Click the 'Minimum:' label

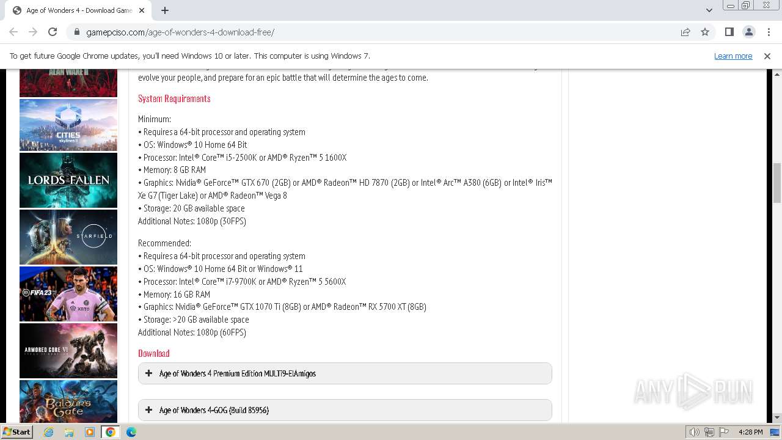click(155, 119)
